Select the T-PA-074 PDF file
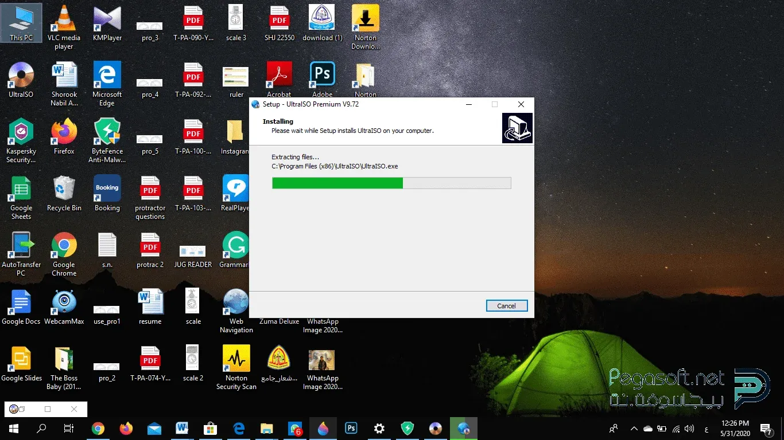The image size is (784, 440). (x=150, y=364)
